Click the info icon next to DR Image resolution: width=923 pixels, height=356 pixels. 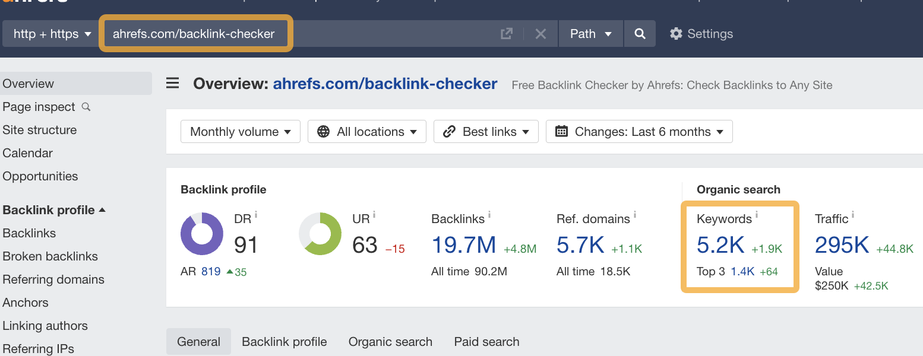pos(256,214)
